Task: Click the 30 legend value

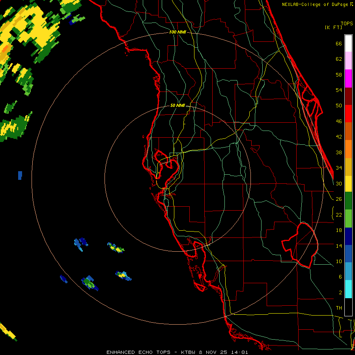Action: coord(339,183)
